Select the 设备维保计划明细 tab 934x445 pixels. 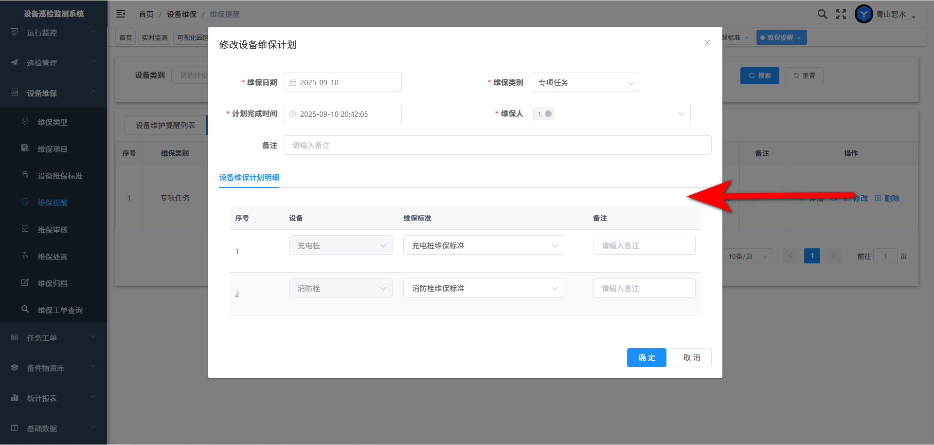click(249, 178)
